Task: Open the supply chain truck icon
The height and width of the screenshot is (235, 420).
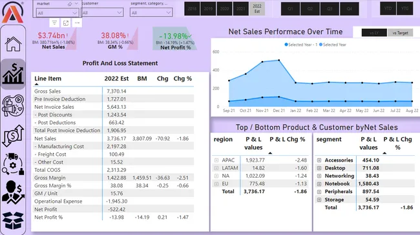Action: tap(13, 164)
